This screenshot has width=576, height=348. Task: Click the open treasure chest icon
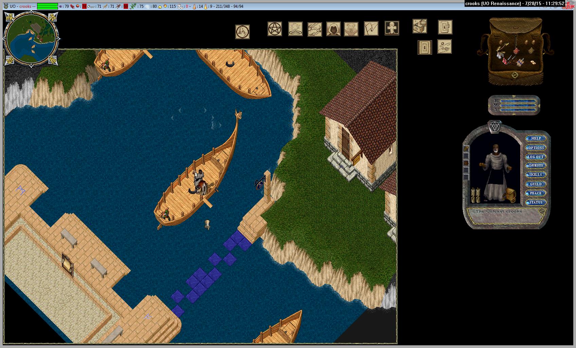(420, 26)
